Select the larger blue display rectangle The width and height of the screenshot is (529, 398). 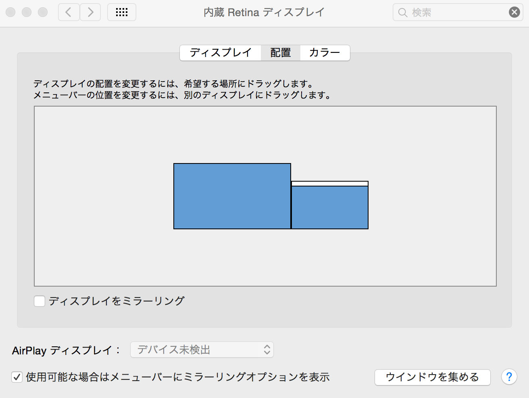pos(232,196)
